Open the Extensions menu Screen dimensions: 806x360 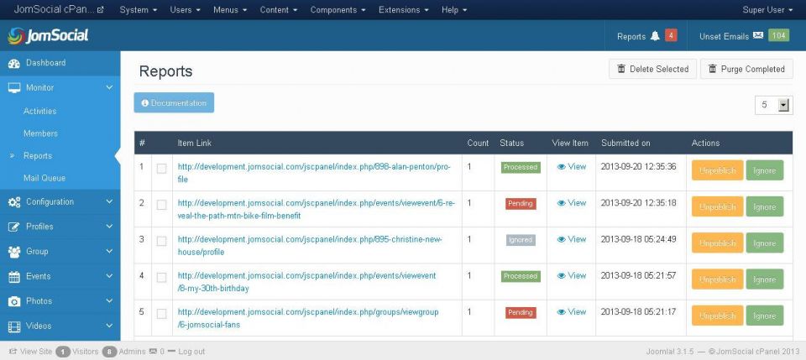pyautogui.click(x=404, y=10)
